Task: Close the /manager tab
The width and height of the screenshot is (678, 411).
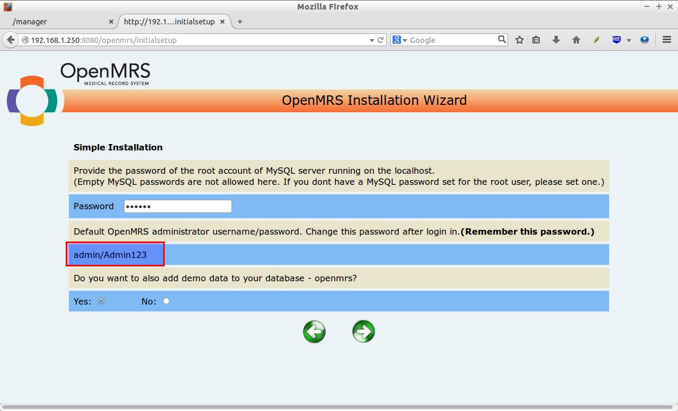Action: tap(111, 22)
